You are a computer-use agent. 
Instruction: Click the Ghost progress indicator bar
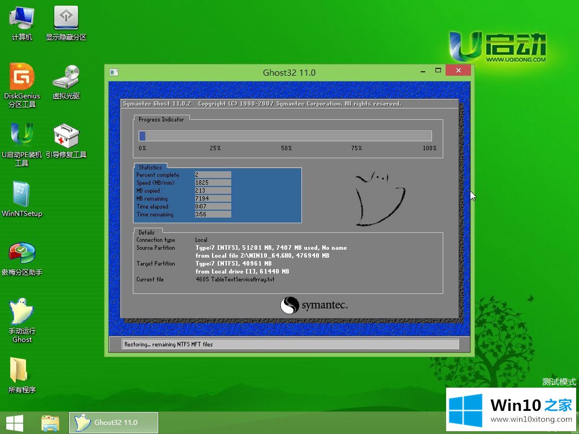[285, 136]
